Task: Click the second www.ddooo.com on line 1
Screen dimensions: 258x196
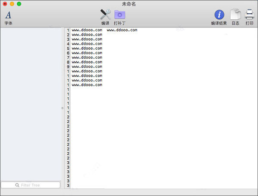Action: 122,30
